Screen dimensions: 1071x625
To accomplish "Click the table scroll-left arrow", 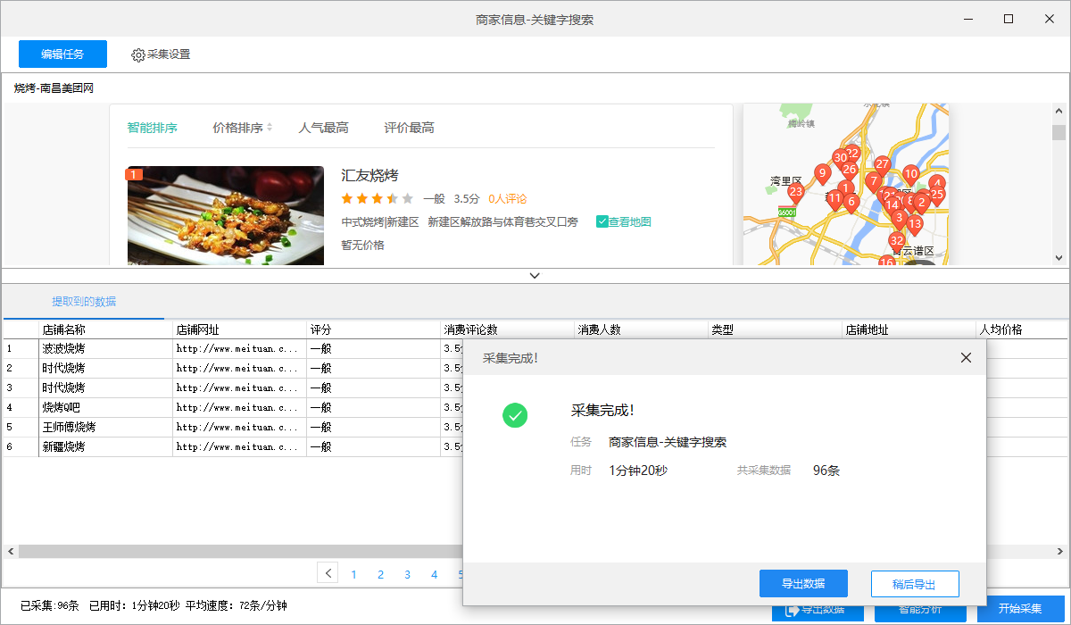I will (10, 552).
